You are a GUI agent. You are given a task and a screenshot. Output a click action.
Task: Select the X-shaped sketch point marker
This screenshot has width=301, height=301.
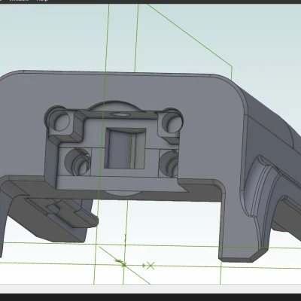point(150,266)
